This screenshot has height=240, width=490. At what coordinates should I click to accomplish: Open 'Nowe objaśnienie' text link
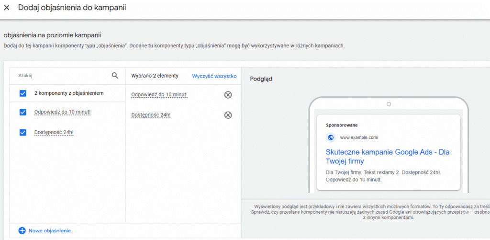(50, 231)
